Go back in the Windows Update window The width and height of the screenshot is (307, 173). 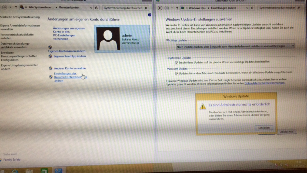[160, 8]
